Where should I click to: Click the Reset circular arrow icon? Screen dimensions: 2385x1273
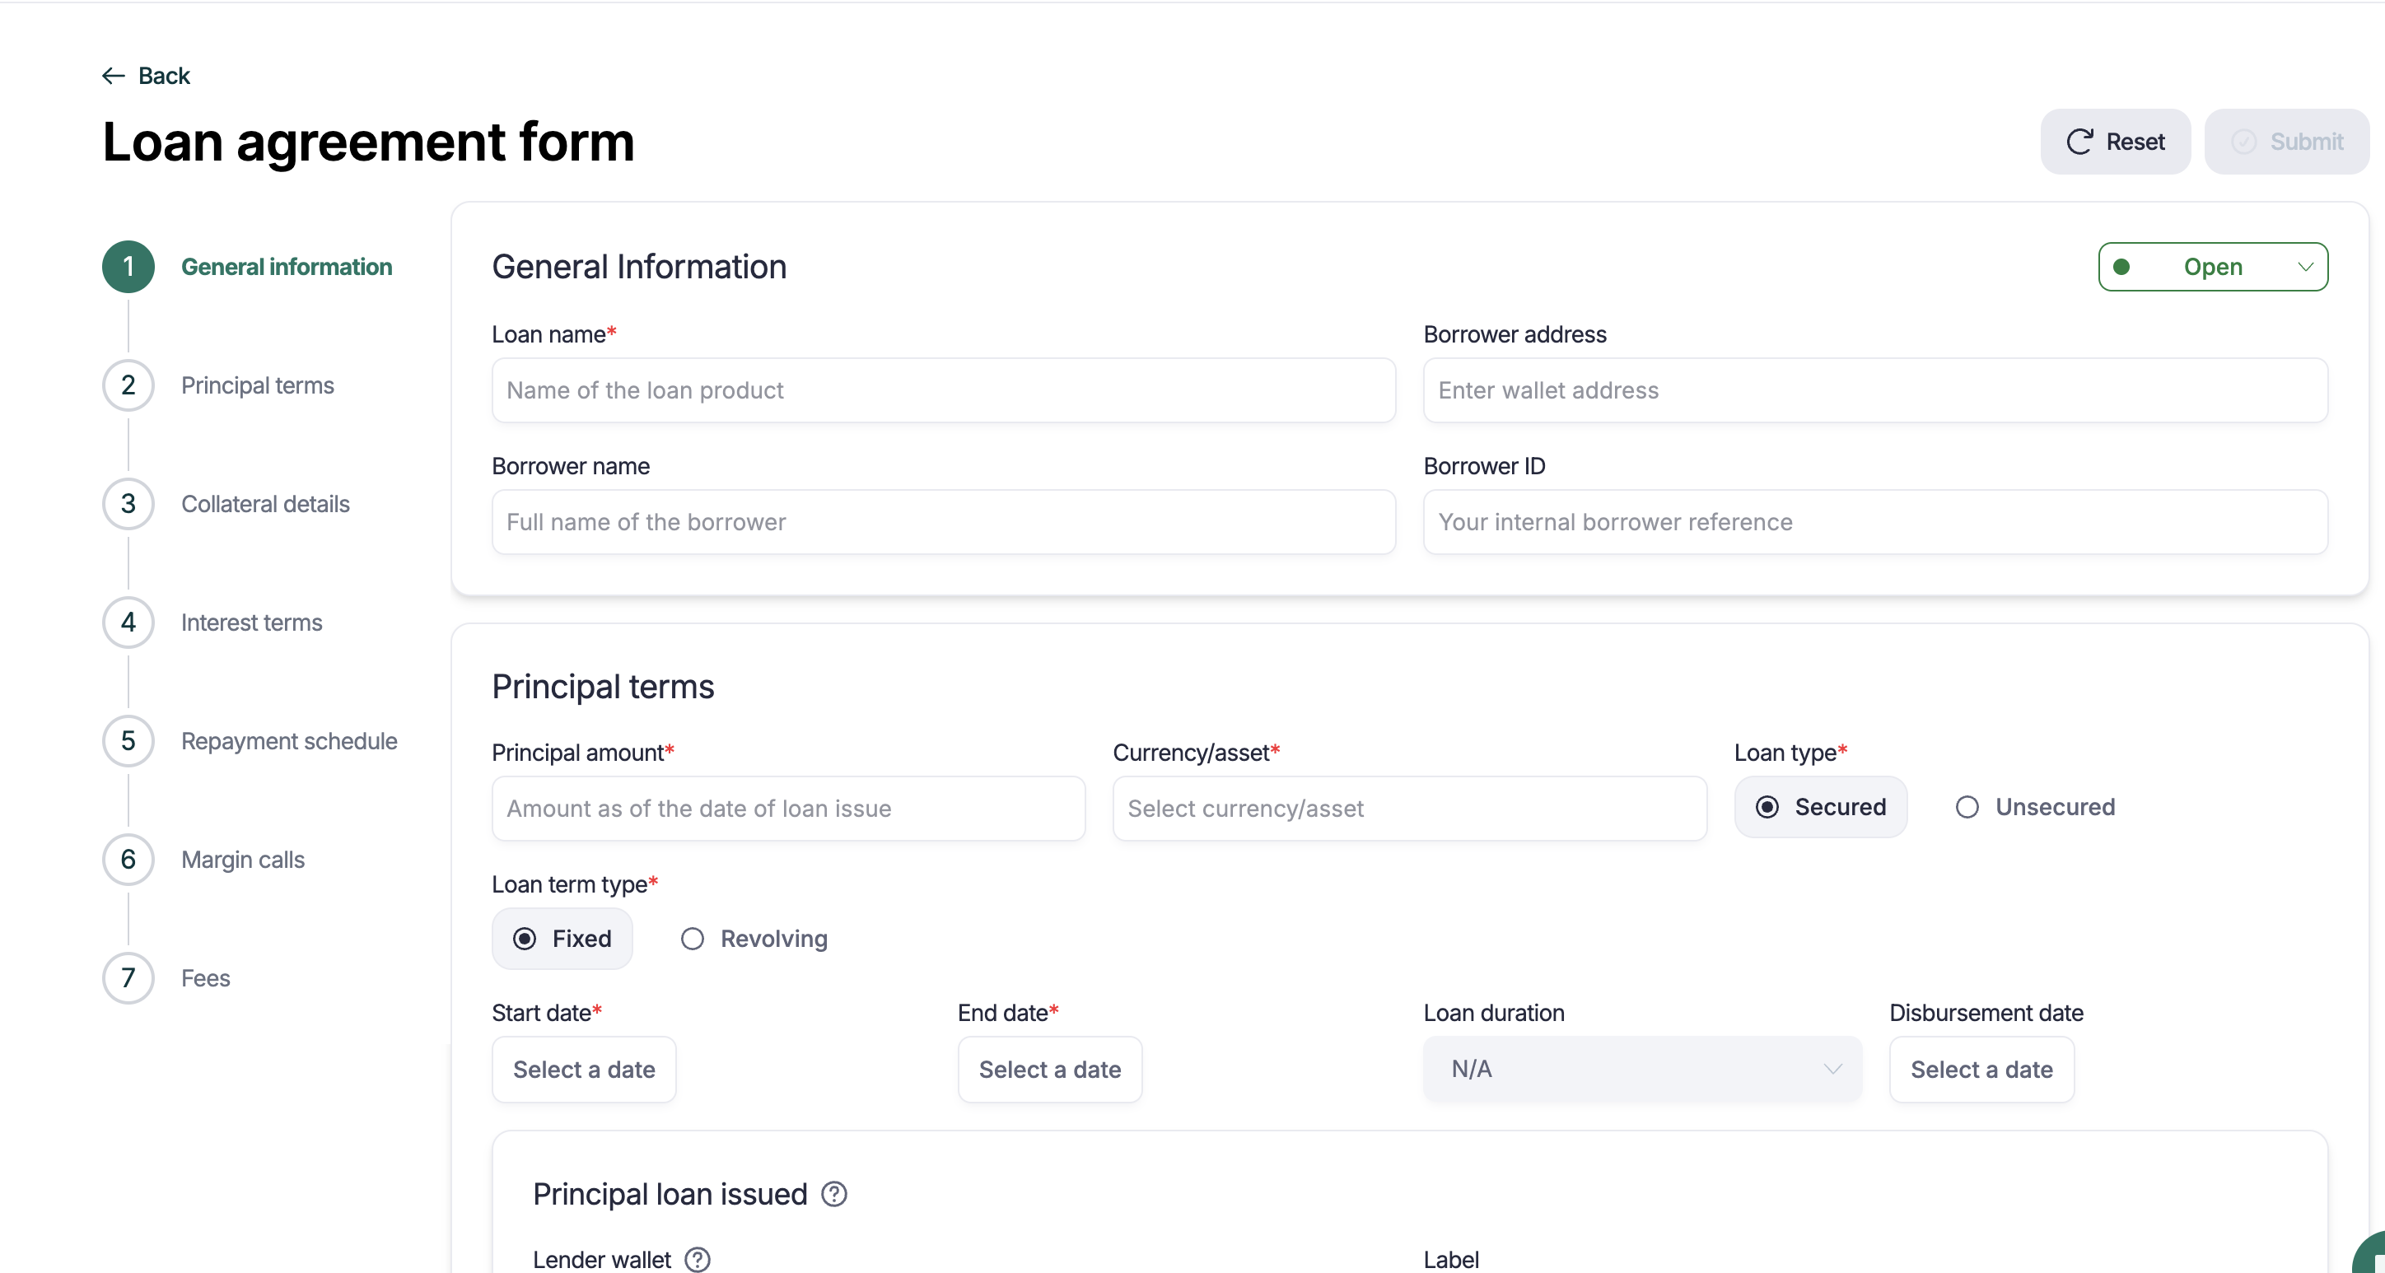(x=2079, y=142)
